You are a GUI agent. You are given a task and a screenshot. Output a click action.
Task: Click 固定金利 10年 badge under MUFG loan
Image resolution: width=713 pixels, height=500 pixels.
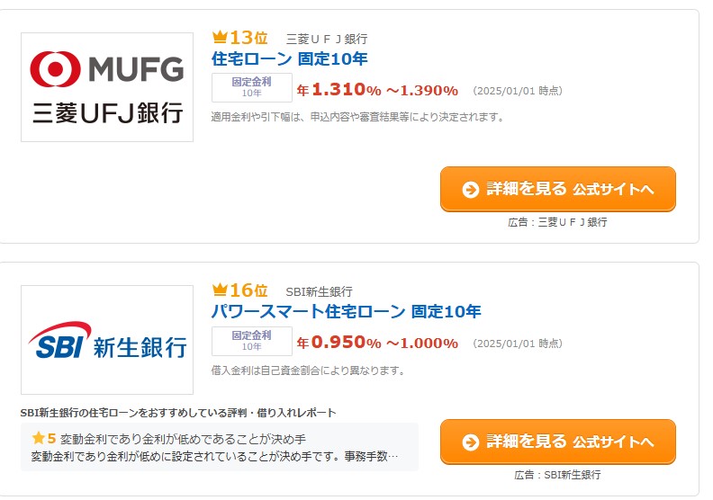251,87
